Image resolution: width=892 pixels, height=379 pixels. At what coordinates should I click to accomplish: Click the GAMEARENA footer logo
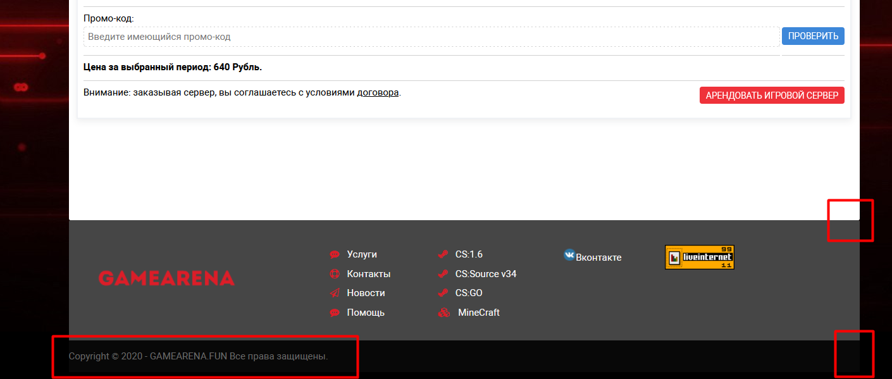[166, 278]
